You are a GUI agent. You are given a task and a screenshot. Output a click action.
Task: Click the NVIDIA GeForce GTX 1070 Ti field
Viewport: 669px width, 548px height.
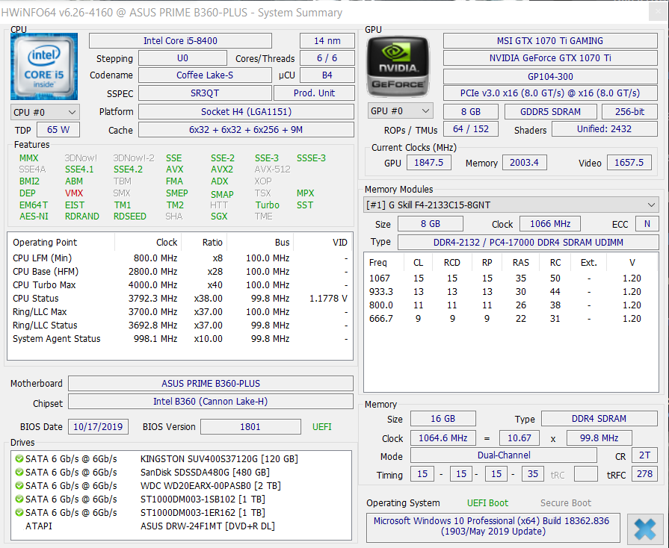(550, 58)
